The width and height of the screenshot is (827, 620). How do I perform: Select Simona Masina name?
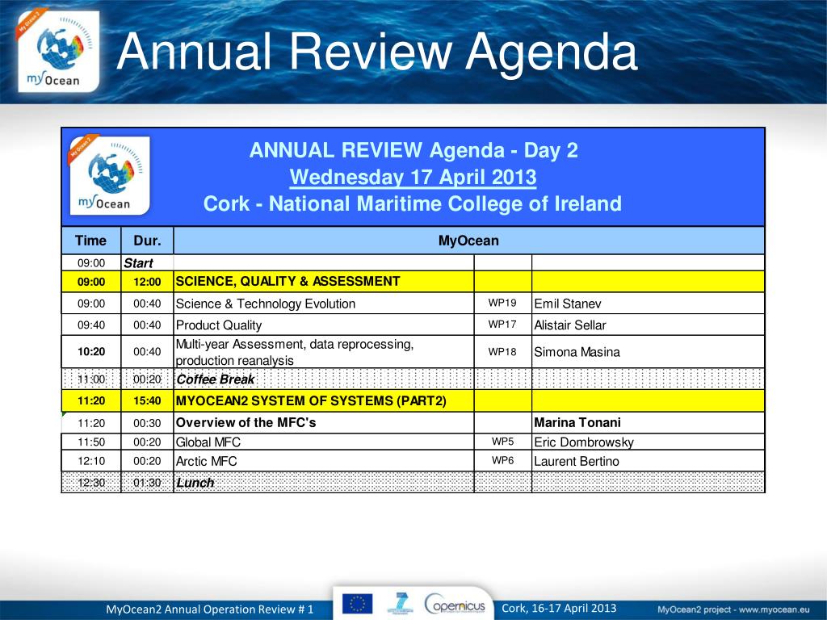pyautogui.click(x=577, y=352)
